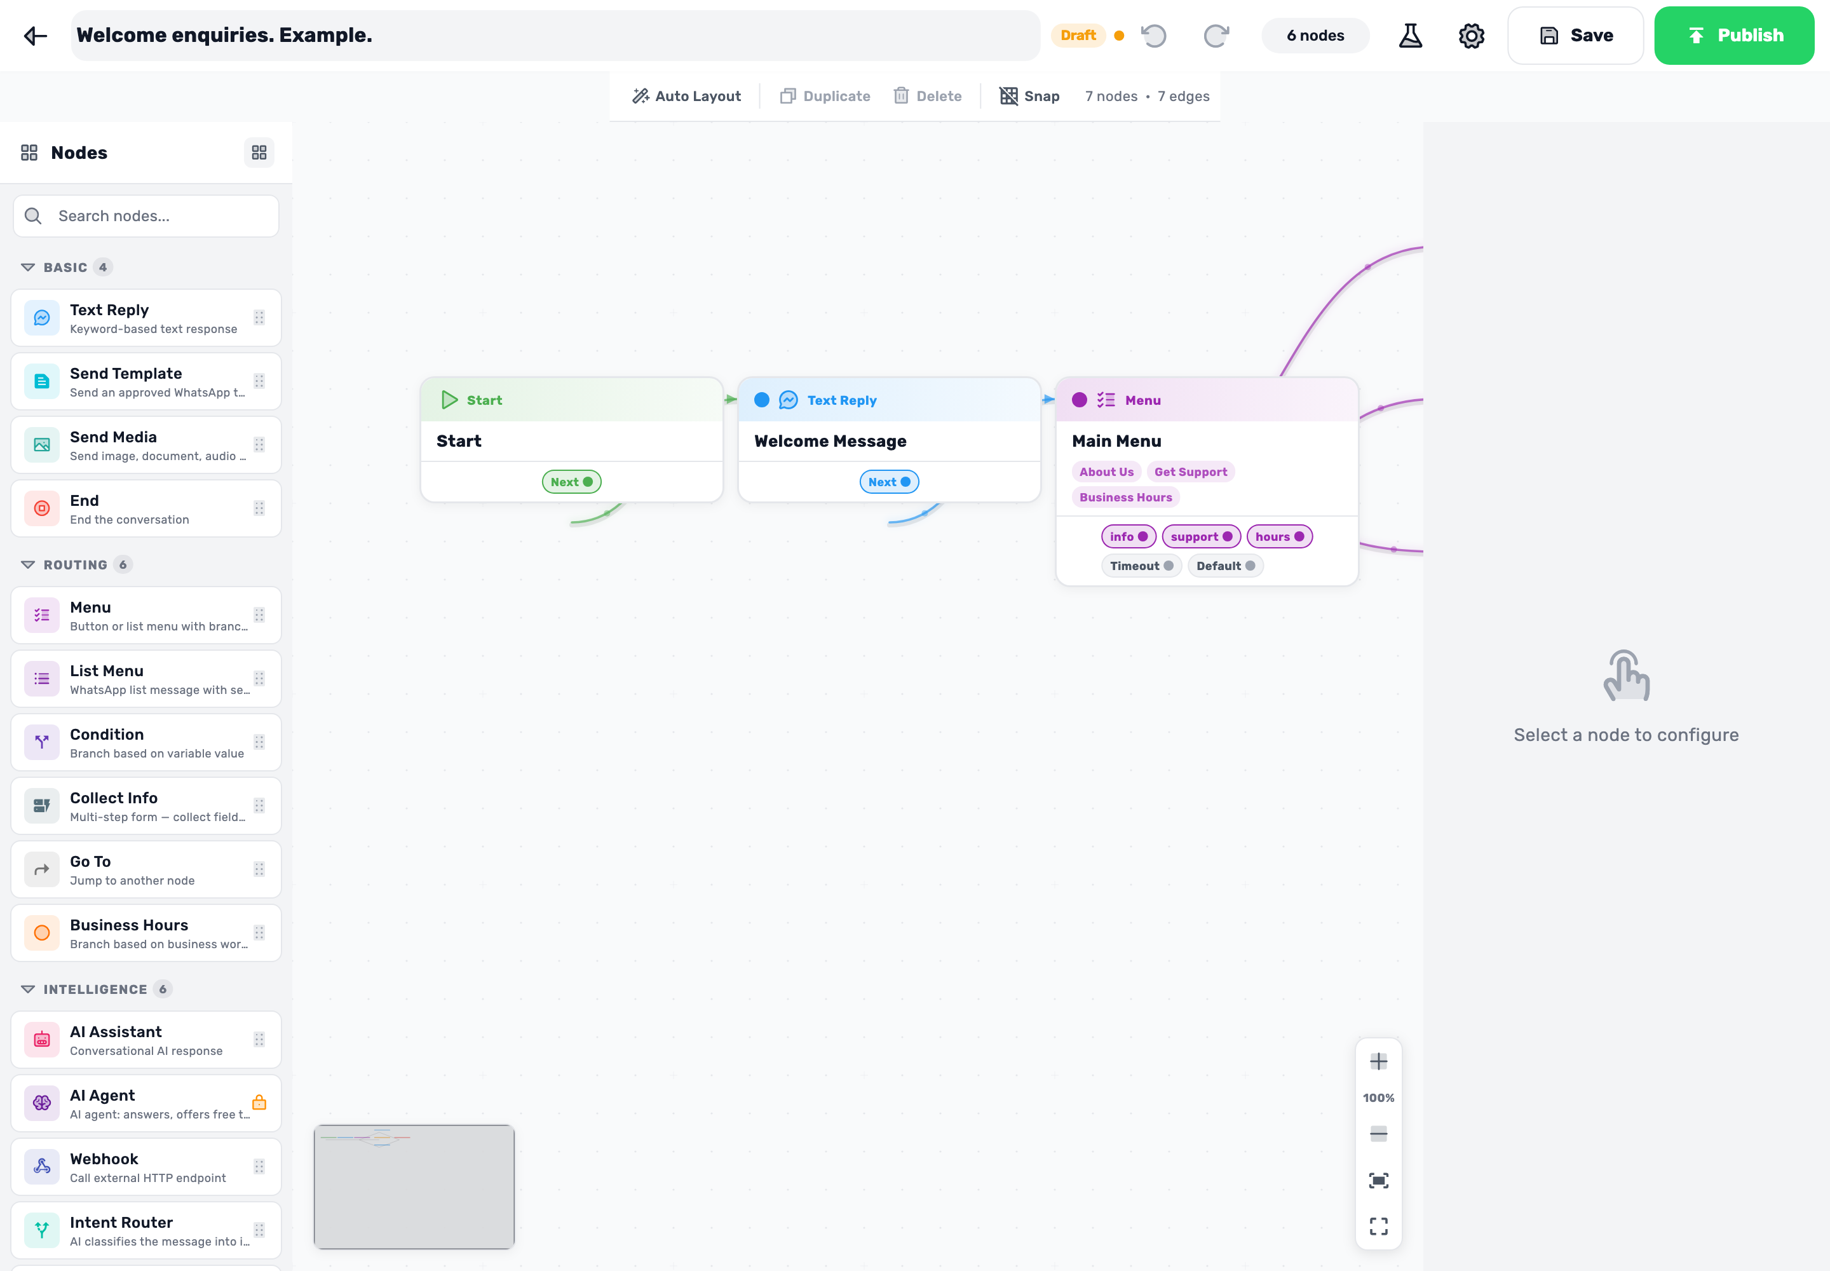Zoom out of the canvas
1830x1271 pixels.
tap(1378, 1134)
